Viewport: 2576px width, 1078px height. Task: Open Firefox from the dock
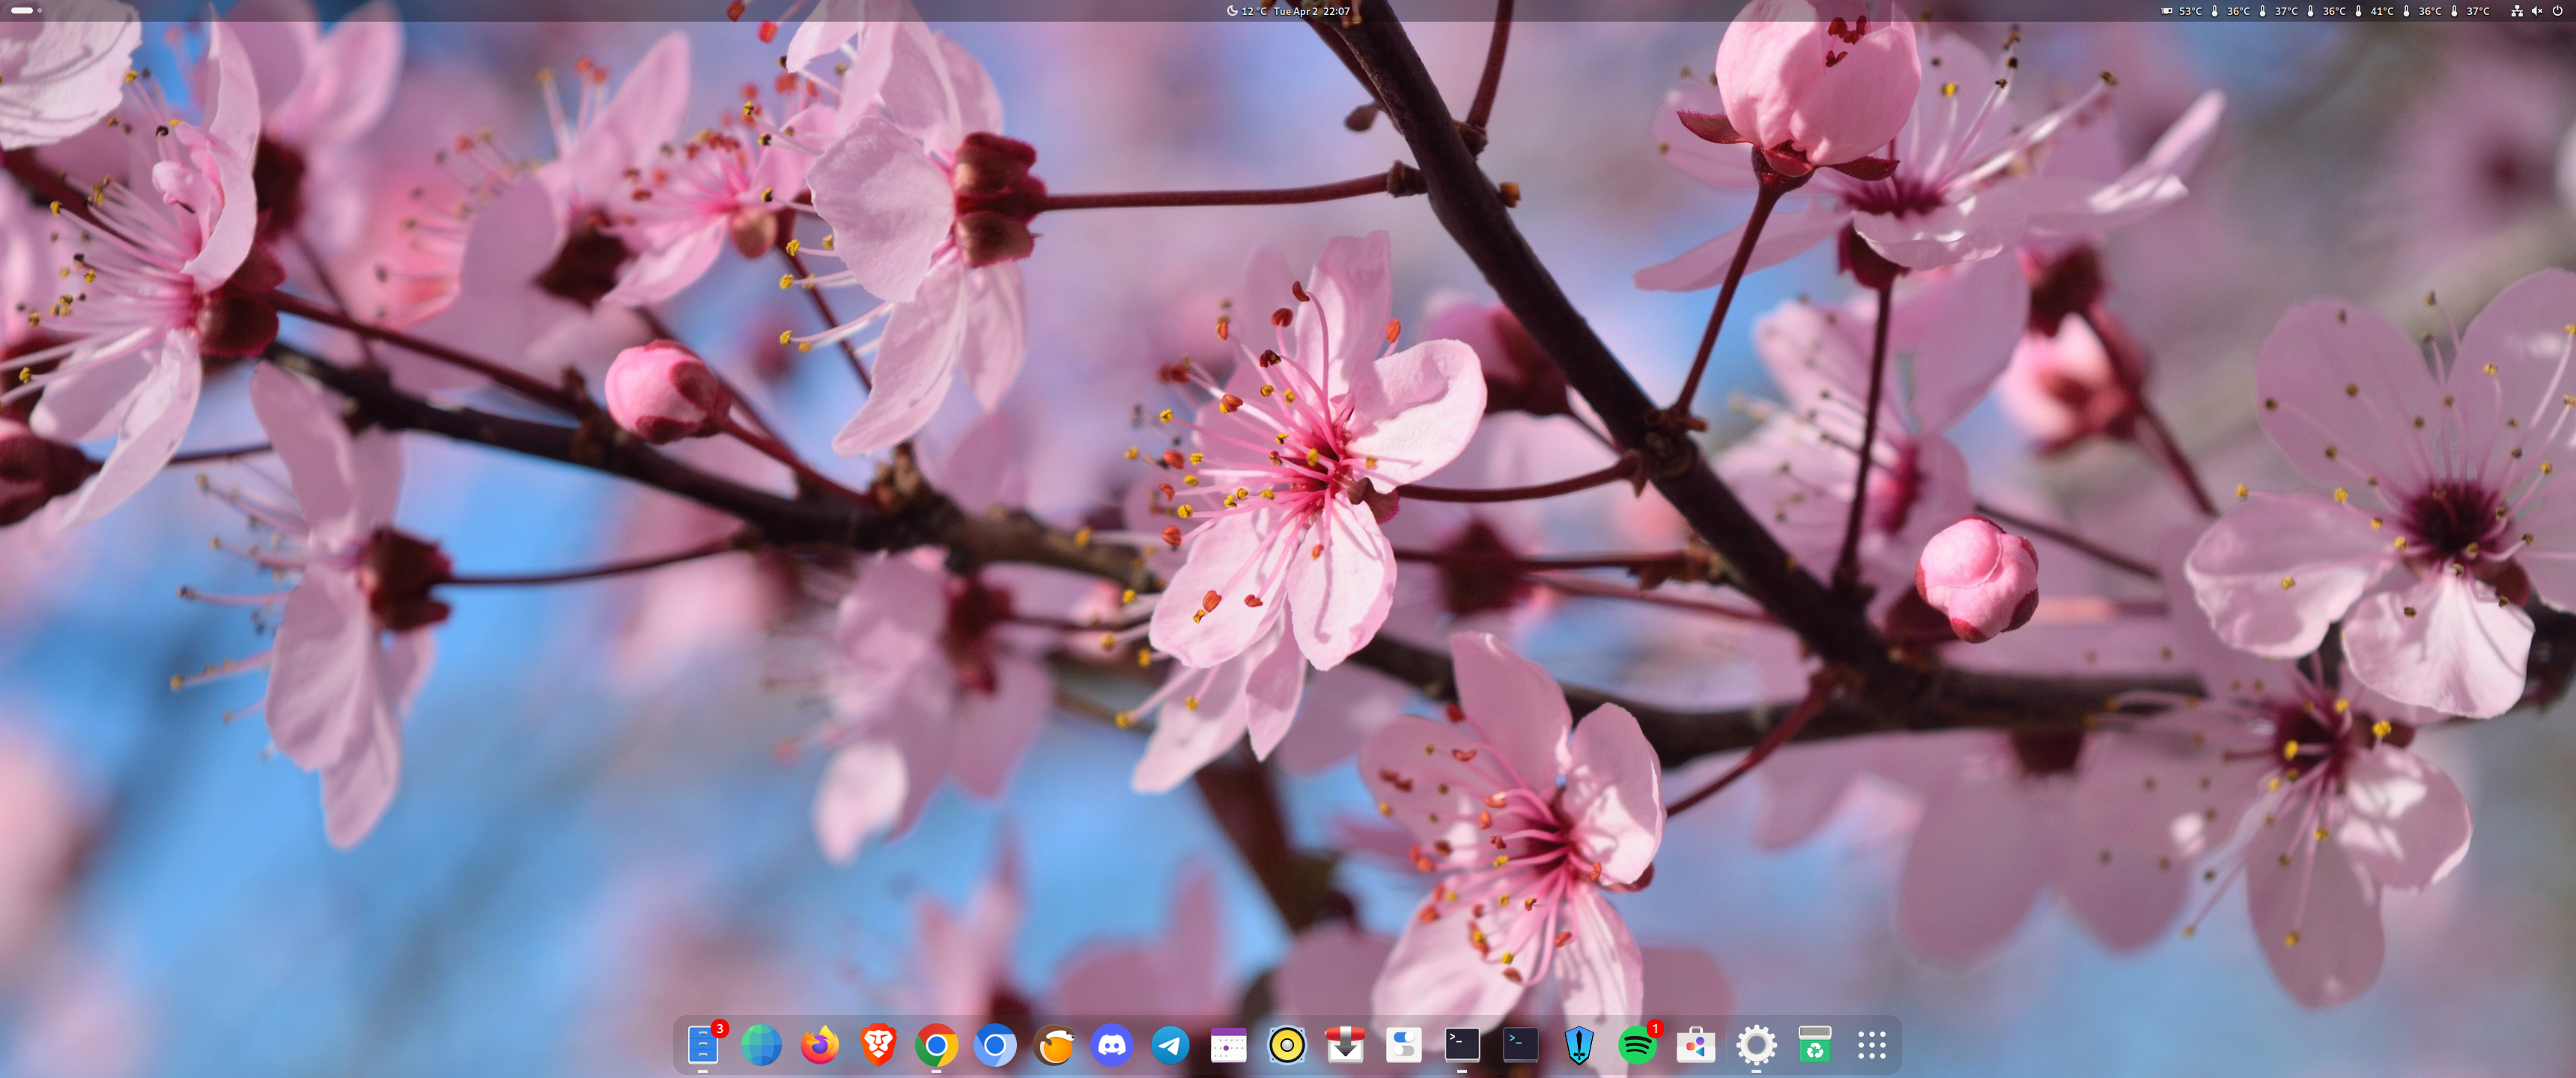point(820,1045)
